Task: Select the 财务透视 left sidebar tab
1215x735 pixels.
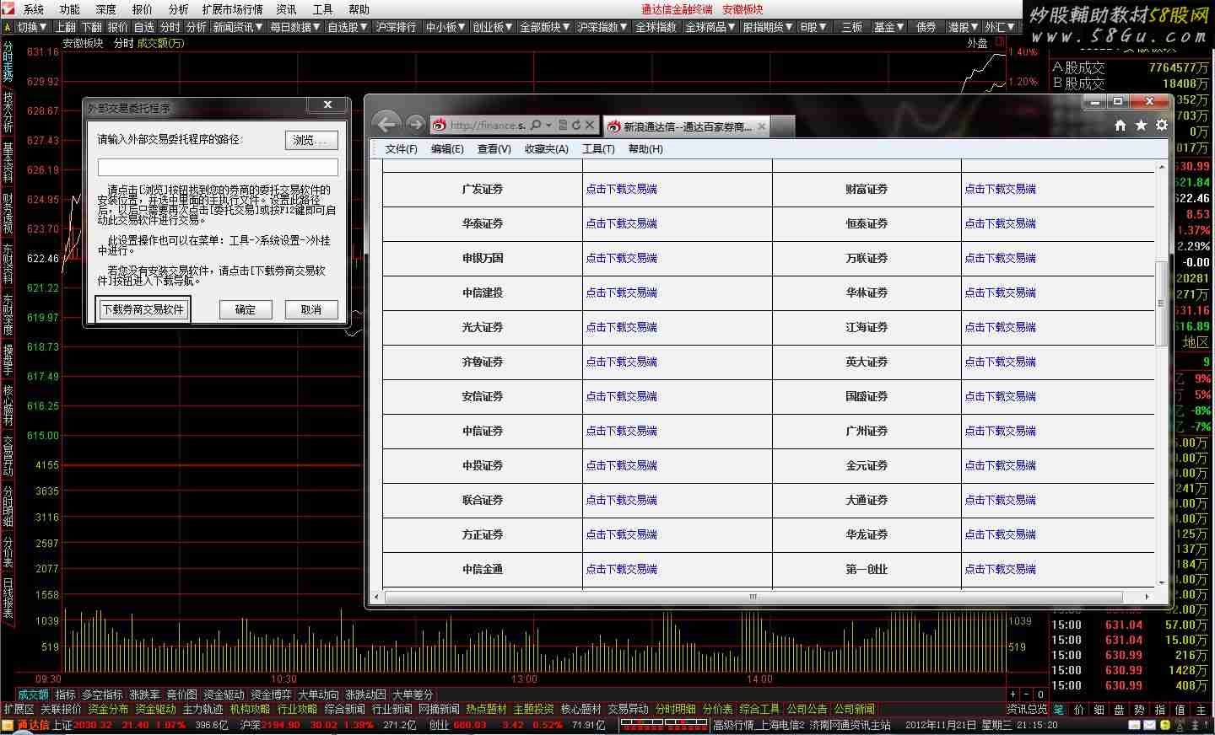Action: point(8,212)
